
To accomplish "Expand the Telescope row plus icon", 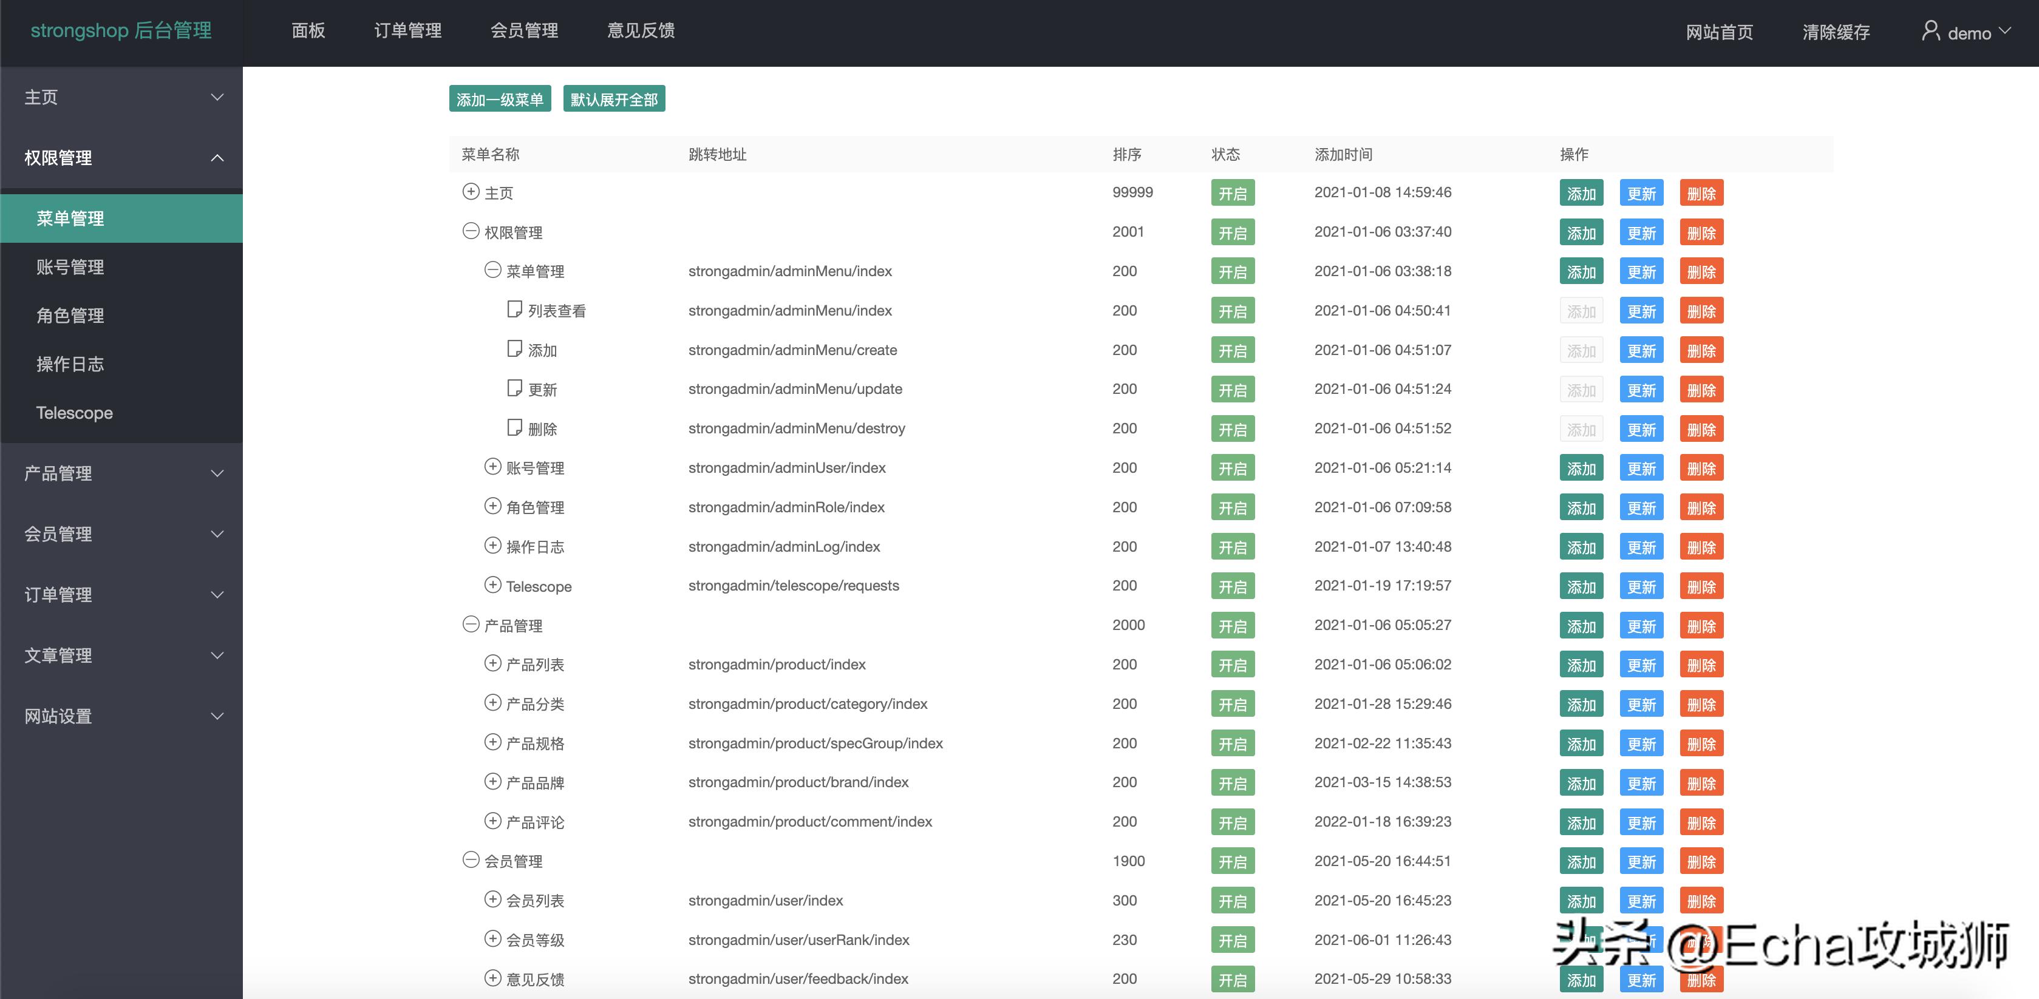I will click(x=492, y=584).
